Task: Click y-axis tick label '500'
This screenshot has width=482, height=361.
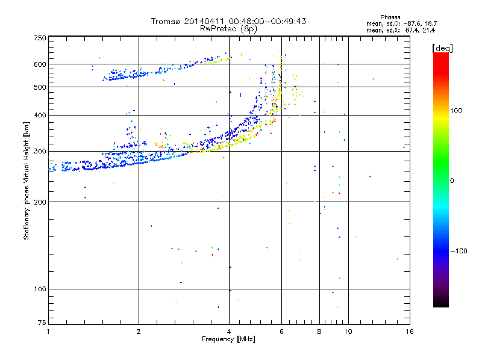Action: (40, 87)
